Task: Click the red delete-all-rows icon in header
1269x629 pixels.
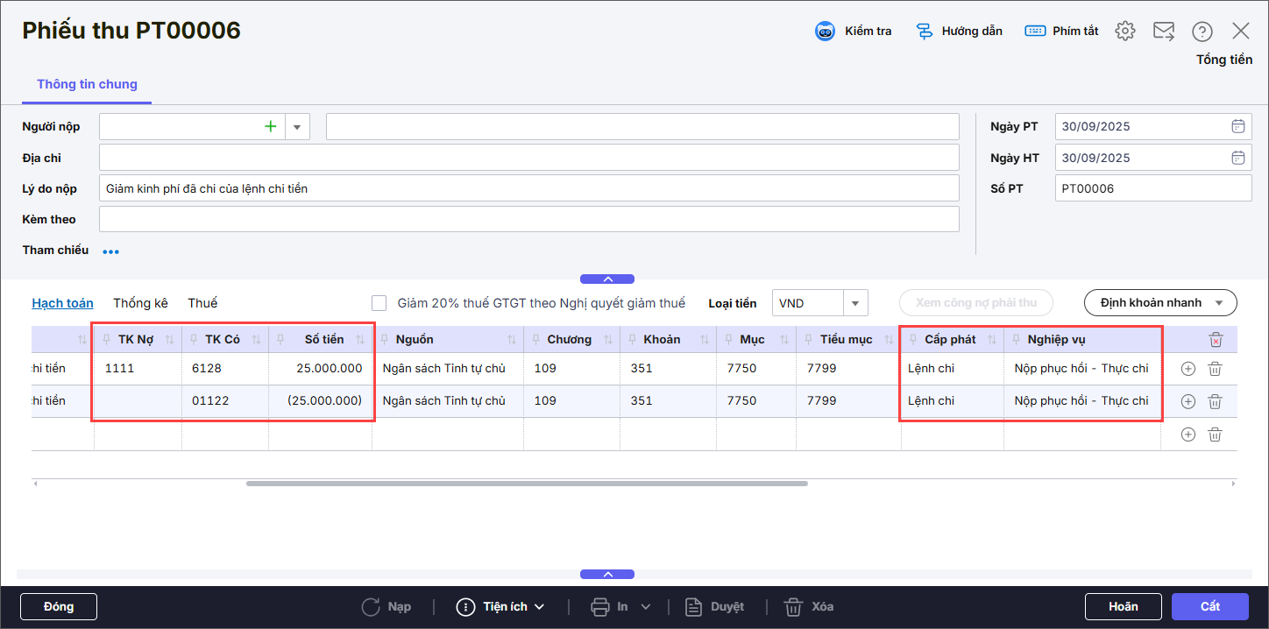Action: point(1215,340)
